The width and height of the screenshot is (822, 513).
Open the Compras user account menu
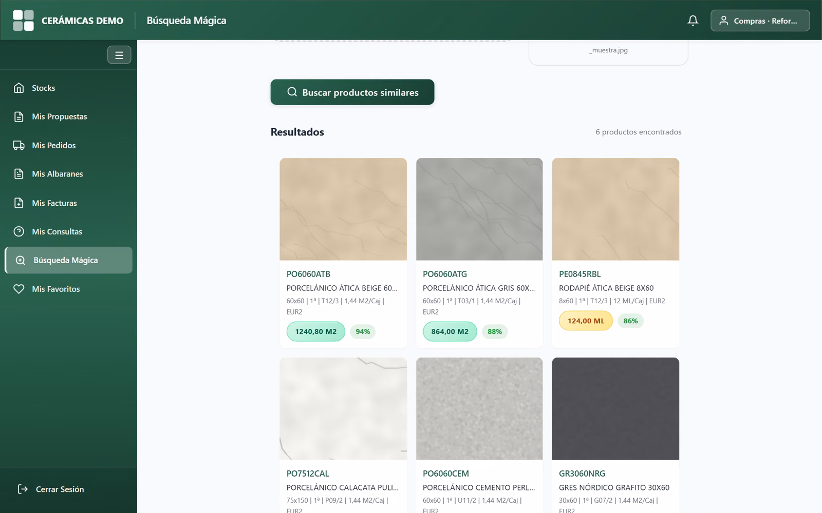point(760,21)
